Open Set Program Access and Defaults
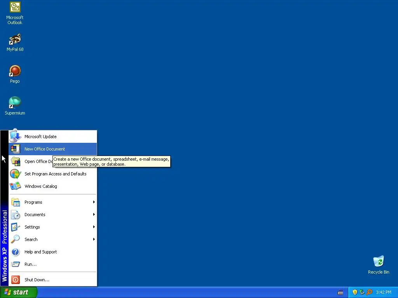 (x=53, y=174)
